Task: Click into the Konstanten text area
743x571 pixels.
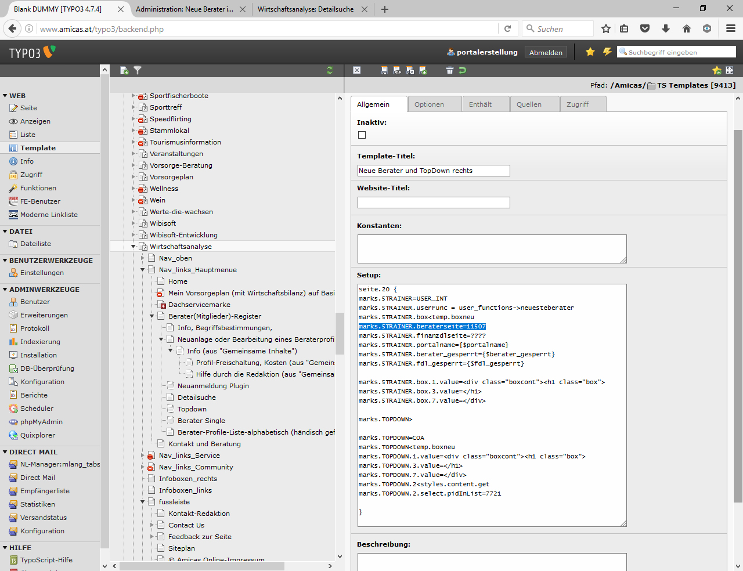Action: click(x=492, y=249)
